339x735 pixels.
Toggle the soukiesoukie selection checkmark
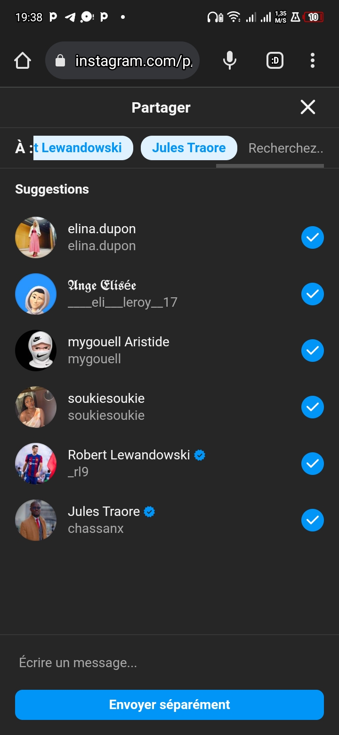(313, 407)
